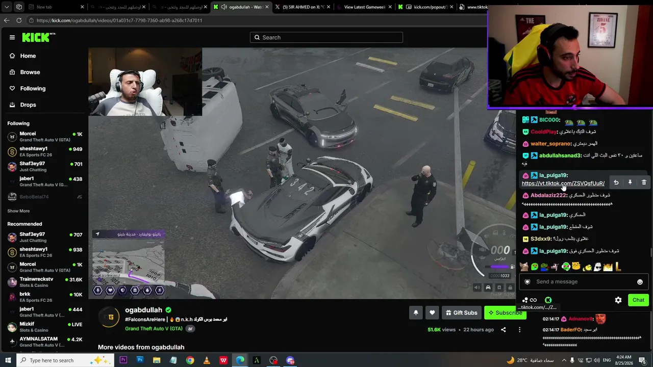Switch to kick.com/popout tab
This screenshot has width=653, height=367.
point(425,7)
